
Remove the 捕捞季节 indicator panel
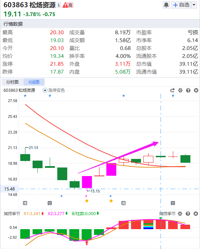196,214
